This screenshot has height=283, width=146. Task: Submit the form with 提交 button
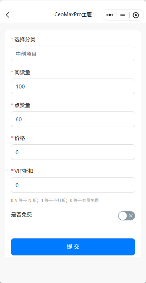pos(73,247)
